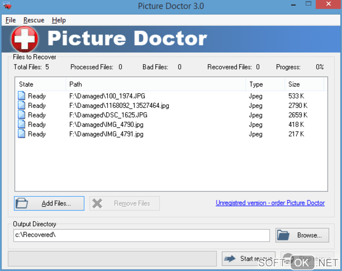Viewport: 342px width, 271px height.
Task: Click the Browse button for output directory
Action: click(302, 235)
